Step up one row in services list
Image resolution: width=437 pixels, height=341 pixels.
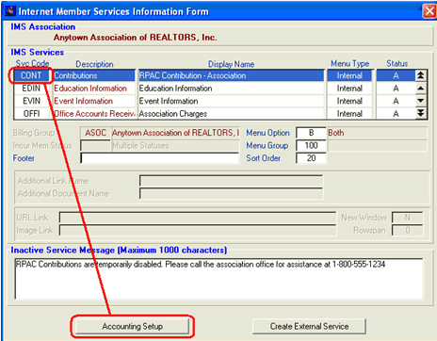421,89
